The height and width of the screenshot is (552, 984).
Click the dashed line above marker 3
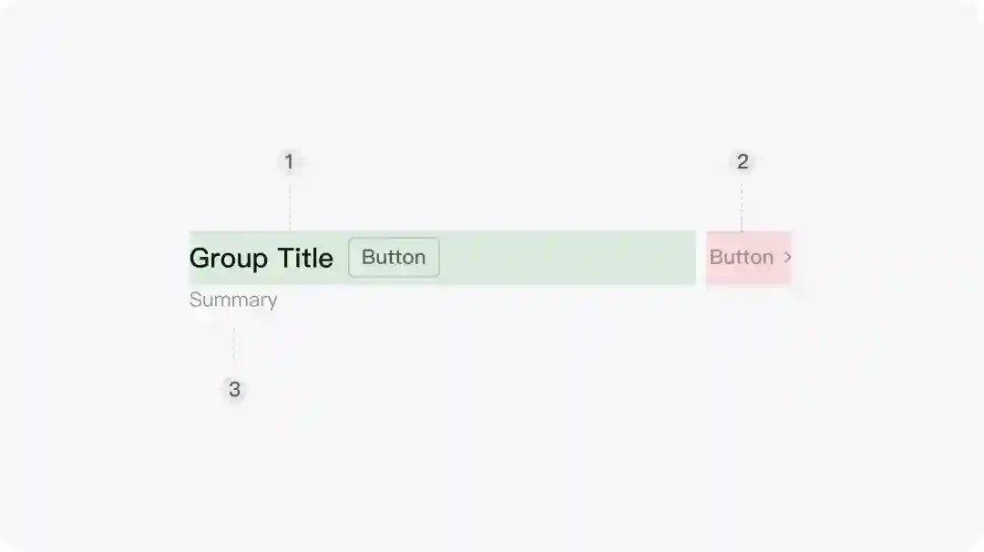pyautogui.click(x=234, y=346)
